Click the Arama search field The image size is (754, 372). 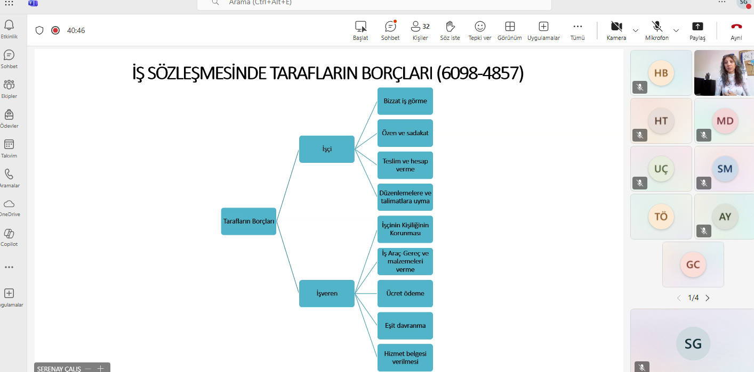373,3
